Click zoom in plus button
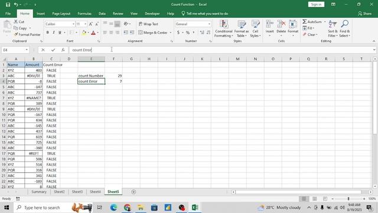The height and width of the screenshot is (213, 378). point(364,199)
